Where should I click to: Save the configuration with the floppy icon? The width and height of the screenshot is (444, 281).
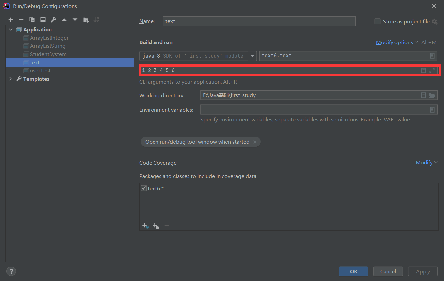[x=43, y=20]
